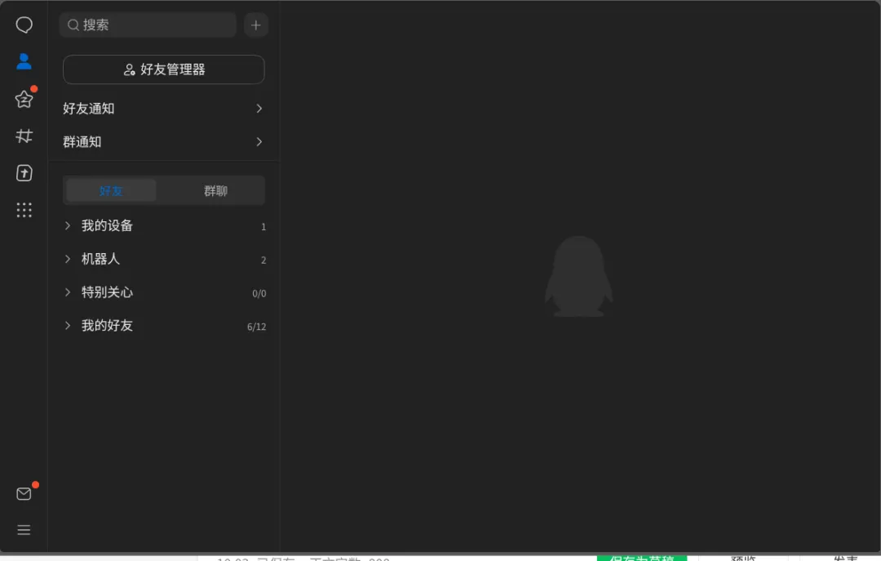Screen dimensions: 881x561
Task: Select the contacts person icon
Action: click(24, 61)
